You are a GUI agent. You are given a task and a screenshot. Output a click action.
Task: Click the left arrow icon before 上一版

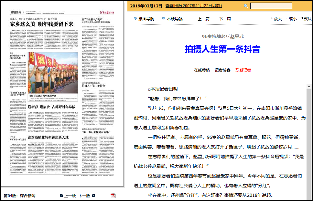click(61, 196)
